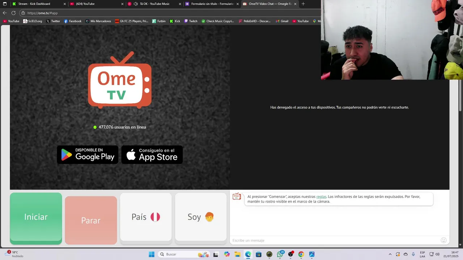Click the denied device access message text

click(339, 107)
